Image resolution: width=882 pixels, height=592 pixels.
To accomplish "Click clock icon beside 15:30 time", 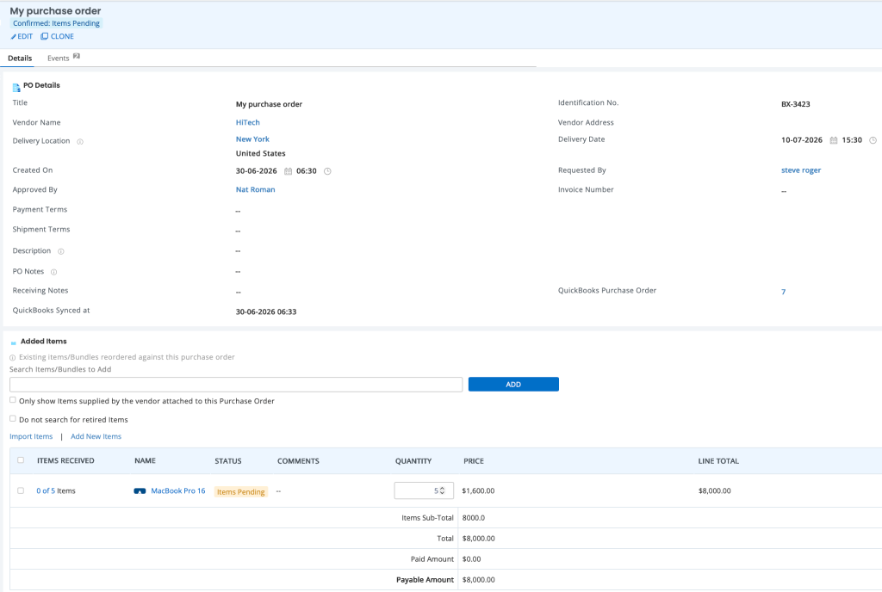I will [873, 140].
